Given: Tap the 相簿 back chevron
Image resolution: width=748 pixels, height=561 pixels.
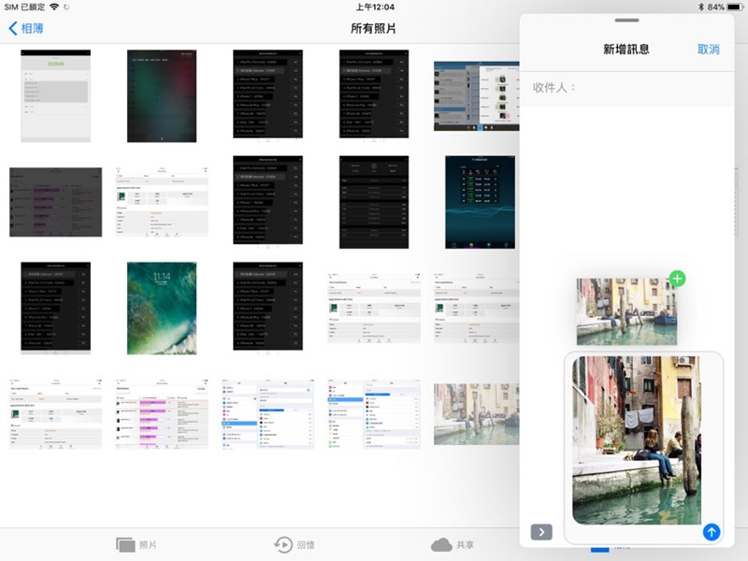Looking at the screenshot, I should (x=13, y=28).
